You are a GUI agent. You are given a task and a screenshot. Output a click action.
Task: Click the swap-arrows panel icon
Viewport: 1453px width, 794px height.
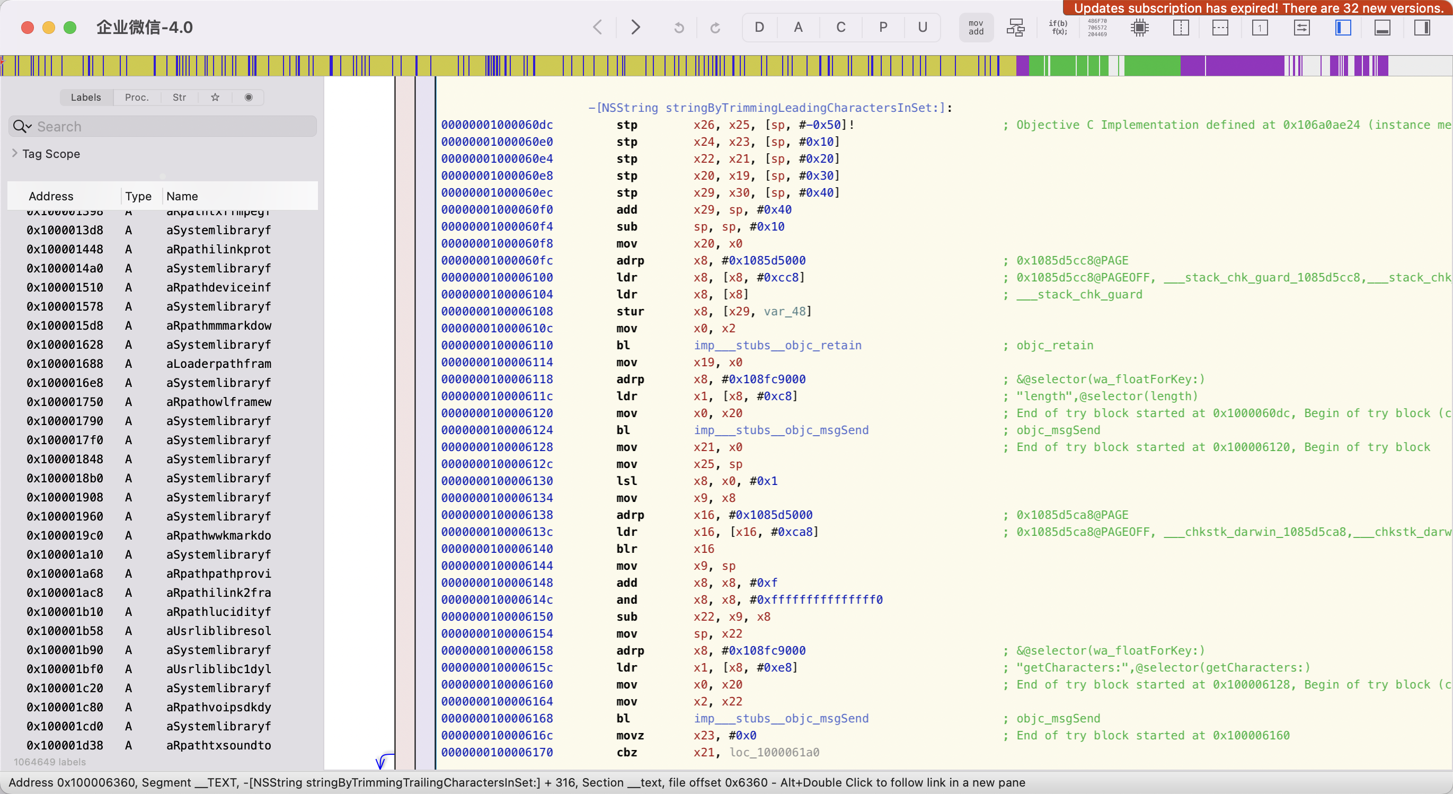tap(1302, 27)
